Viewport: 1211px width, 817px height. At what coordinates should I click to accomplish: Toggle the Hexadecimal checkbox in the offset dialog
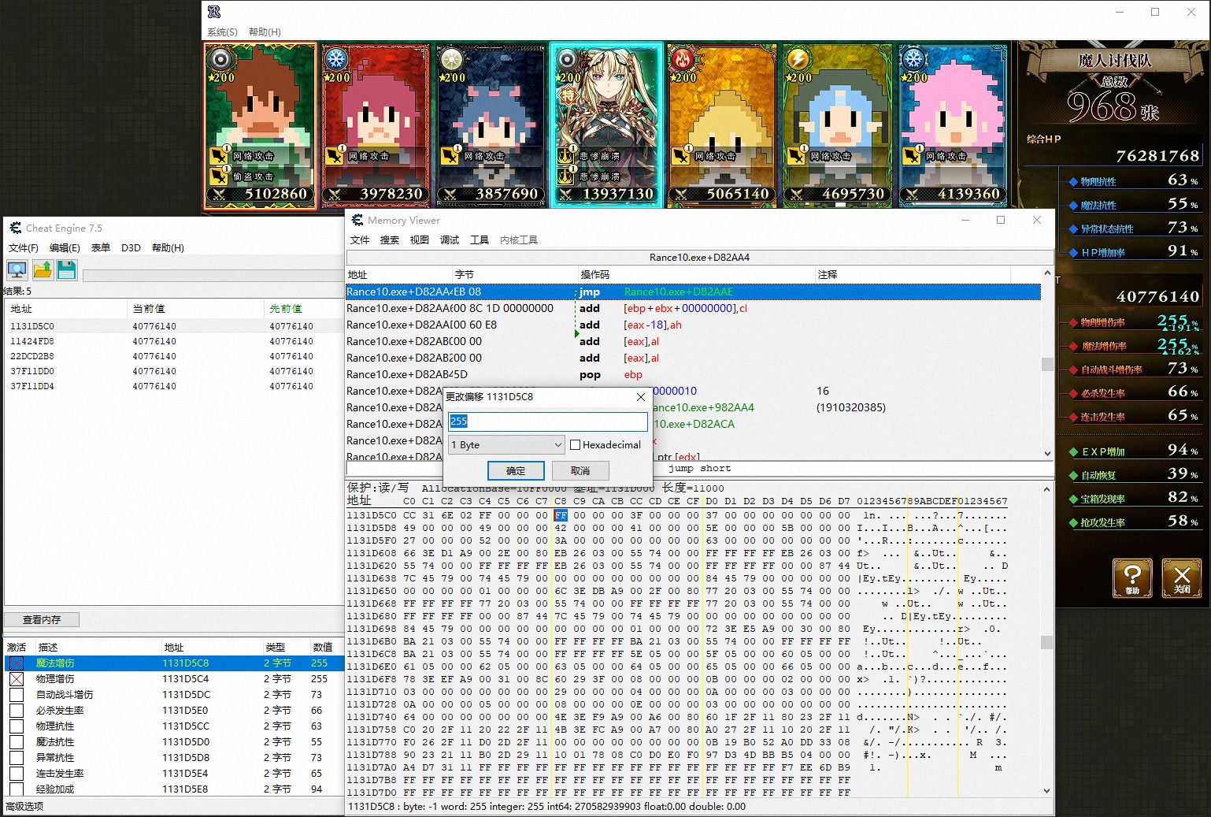tap(575, 444)
